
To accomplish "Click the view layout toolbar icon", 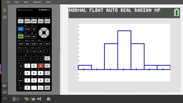I will (39, 99).
